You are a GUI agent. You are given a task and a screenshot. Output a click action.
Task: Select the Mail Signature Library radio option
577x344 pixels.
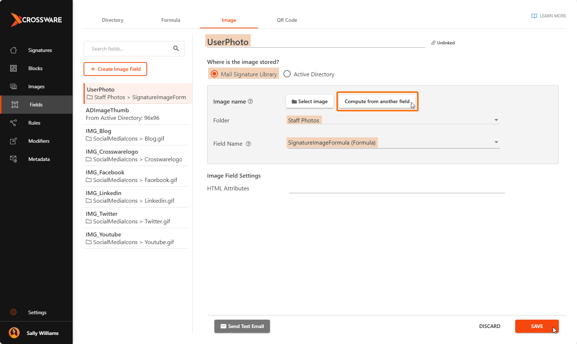(214, 74)
